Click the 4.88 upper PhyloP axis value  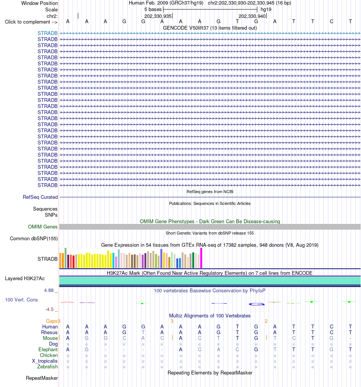(49, 290)
